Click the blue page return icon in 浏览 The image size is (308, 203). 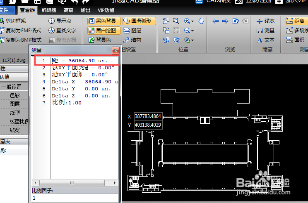pos(235,21)
